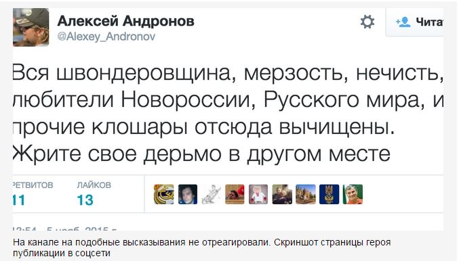Click the follow person-plus icon
Screen dimensions: 459x261
coord(403,22)
